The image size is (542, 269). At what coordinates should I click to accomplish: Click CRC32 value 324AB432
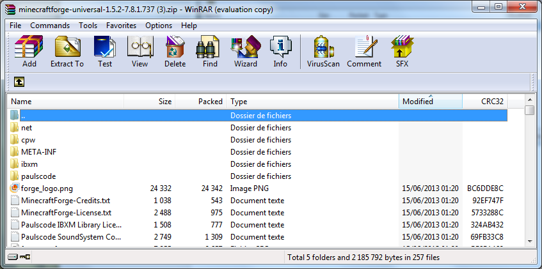click(487, 225)
